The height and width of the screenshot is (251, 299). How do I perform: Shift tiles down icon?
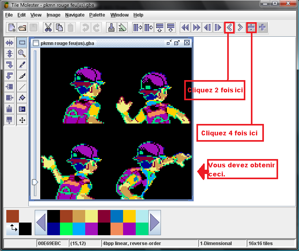pyautogui.click(x=9, y=120)
